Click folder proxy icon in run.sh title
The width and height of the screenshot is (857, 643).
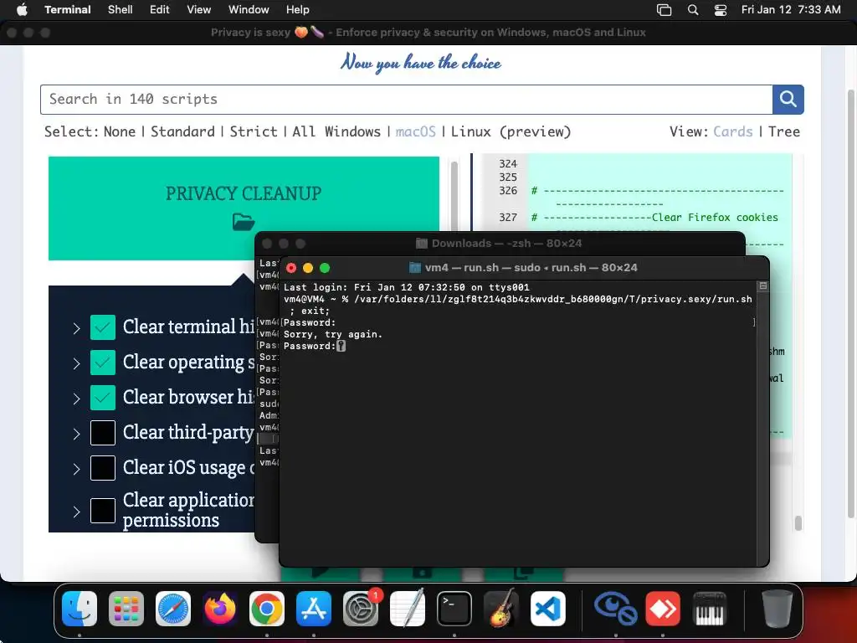[x=415, y=267]
